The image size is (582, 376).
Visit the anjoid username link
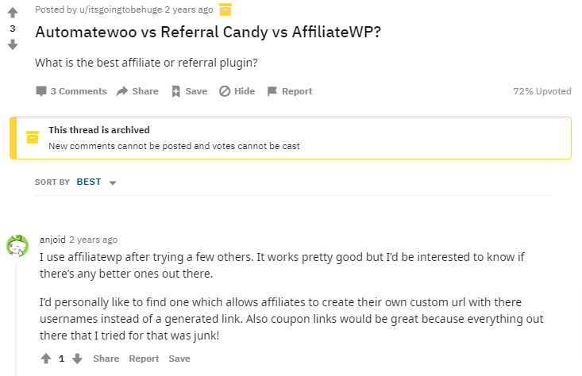pyautogui.click(x=52, y=240)
